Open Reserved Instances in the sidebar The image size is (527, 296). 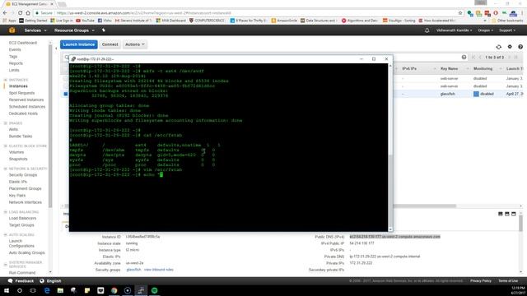click(26, 100)
